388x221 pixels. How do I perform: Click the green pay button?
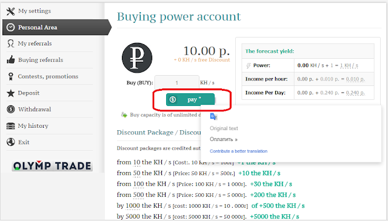pyautogui.click(x=190, y=99)
